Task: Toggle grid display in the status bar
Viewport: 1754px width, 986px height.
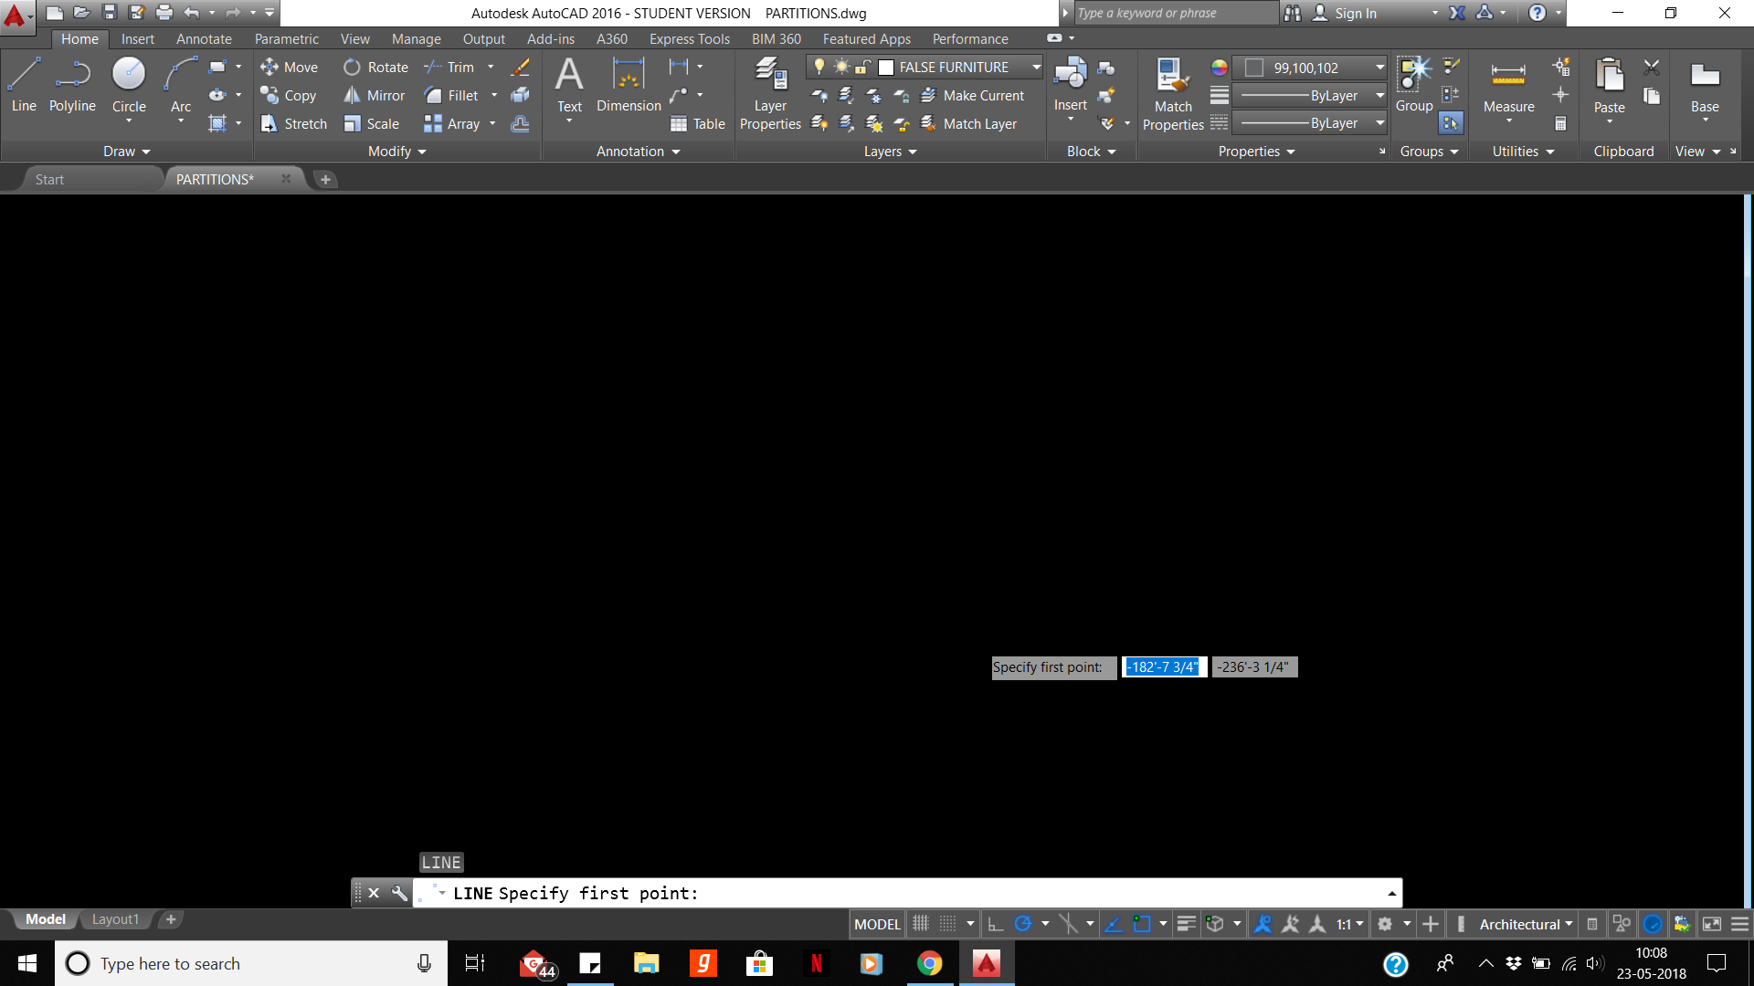Action: (x=920, y=923)
